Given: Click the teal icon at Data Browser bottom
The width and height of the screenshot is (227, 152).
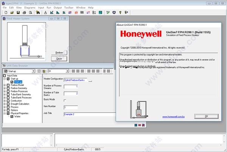Looking at the screenshot, I should [x=136, y=125].
